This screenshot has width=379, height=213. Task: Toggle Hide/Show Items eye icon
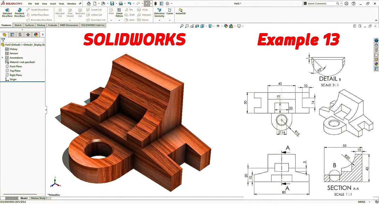coord(218,26)
